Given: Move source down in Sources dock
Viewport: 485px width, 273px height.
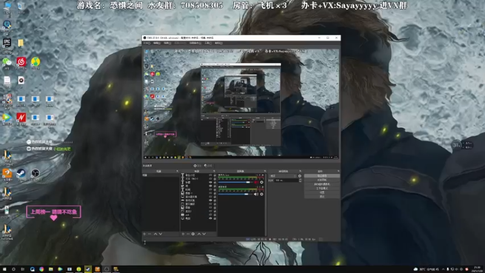Looking at the screenshot, I should [204, 234].
